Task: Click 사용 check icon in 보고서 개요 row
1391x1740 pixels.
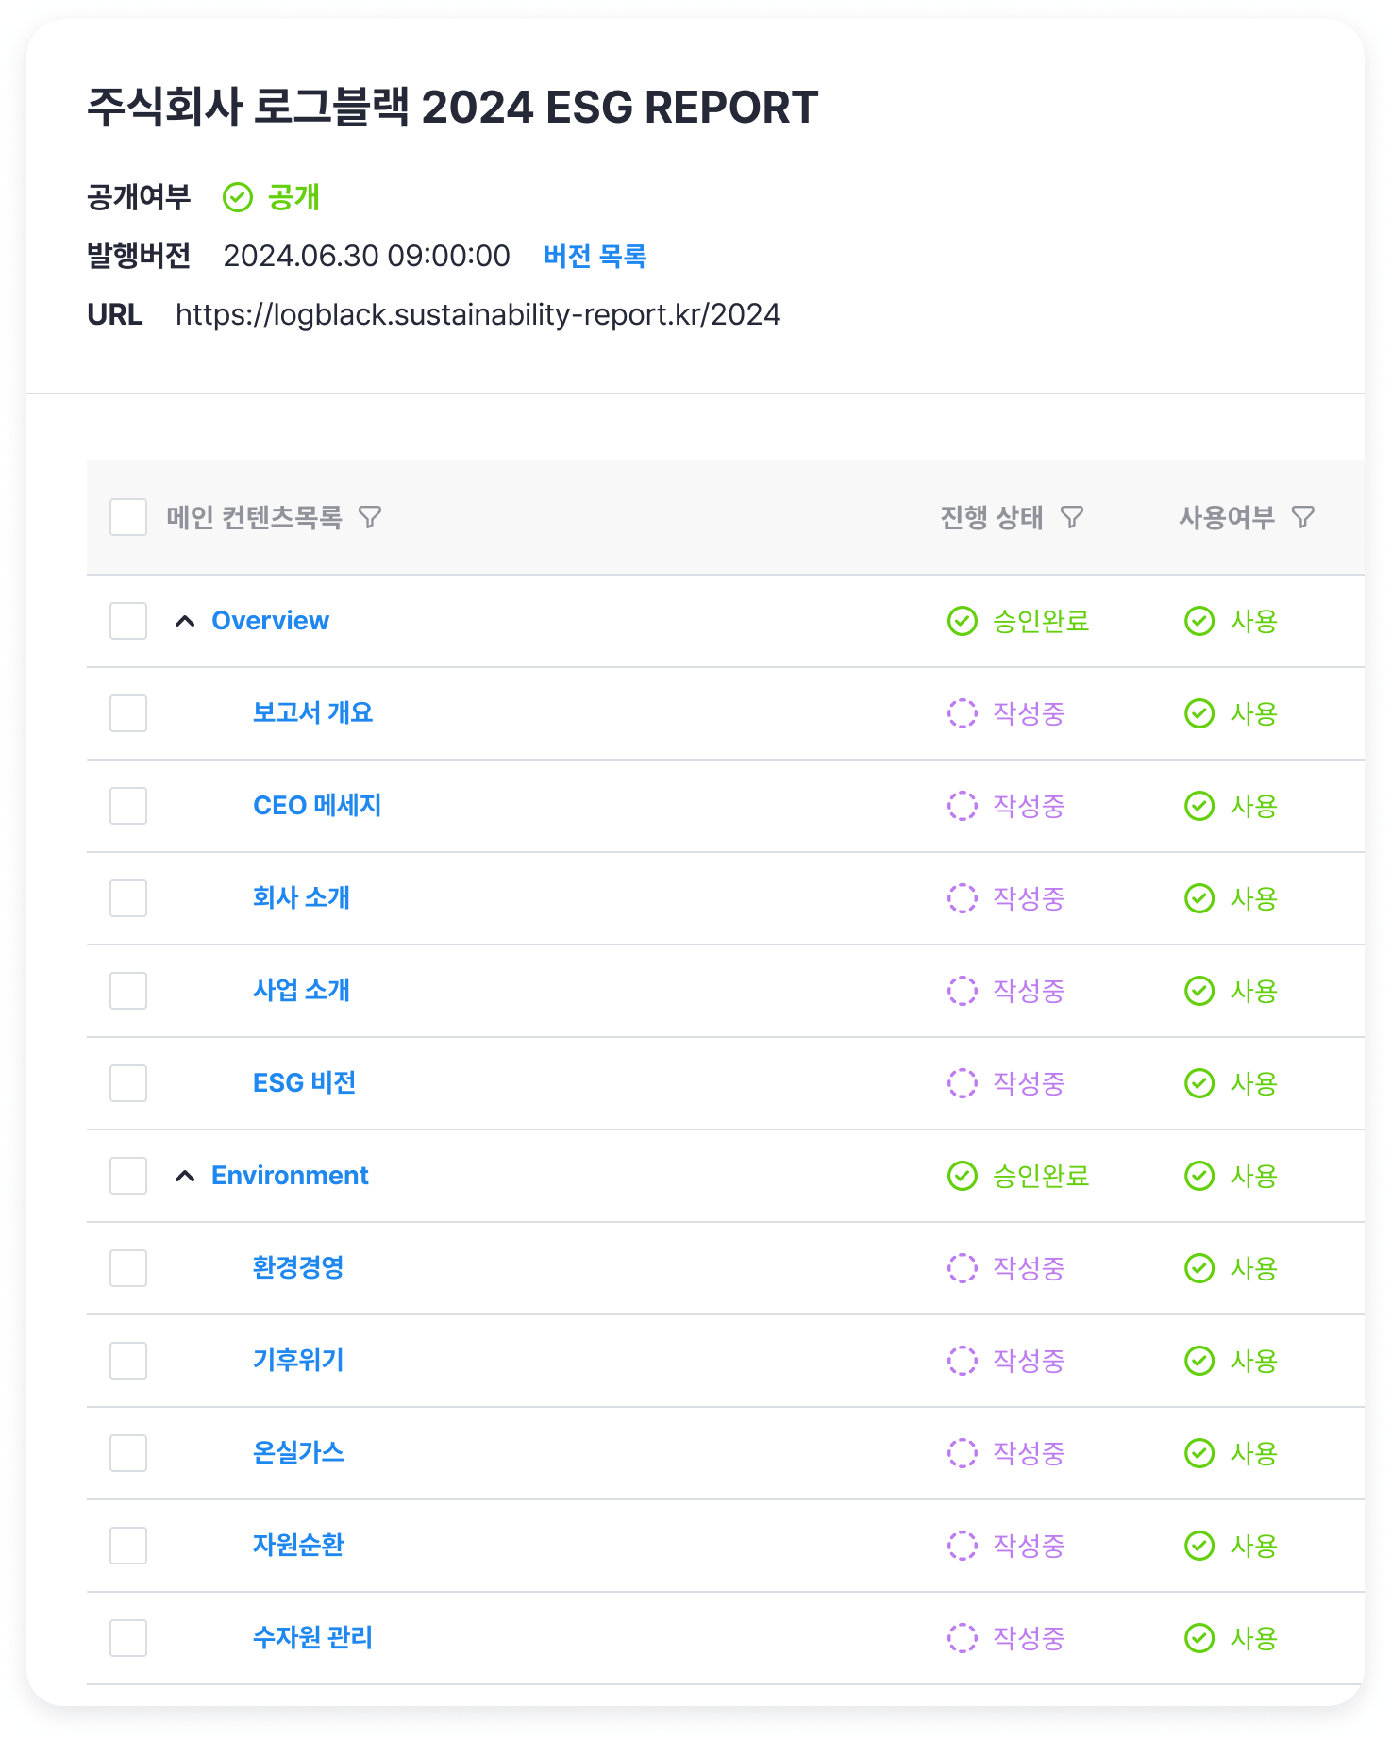Action: pyautogui.click(x=1199, y=713)
